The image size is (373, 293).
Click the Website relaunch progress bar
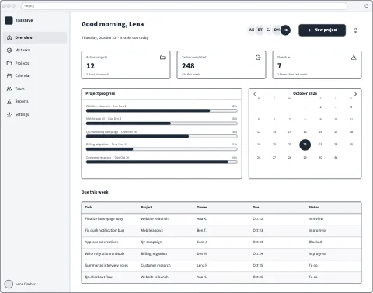pos(162,111)
